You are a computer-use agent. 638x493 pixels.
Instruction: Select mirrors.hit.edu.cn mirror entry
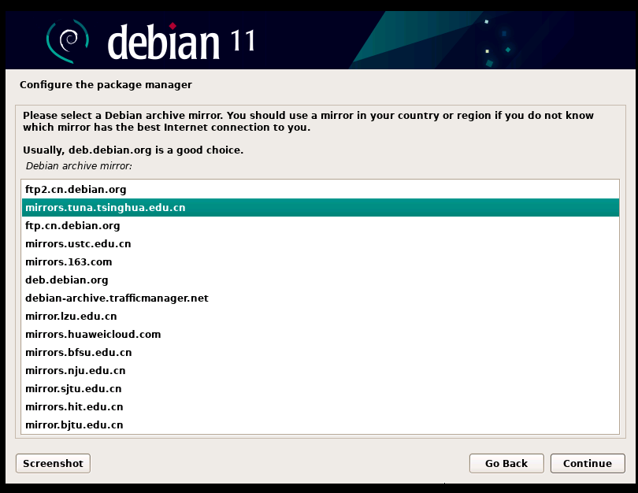click(321, 407)
